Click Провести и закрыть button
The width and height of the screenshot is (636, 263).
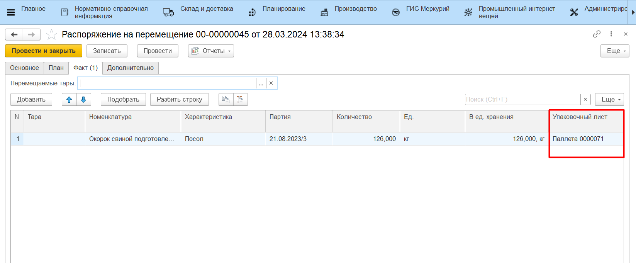(x=44, y=51)
